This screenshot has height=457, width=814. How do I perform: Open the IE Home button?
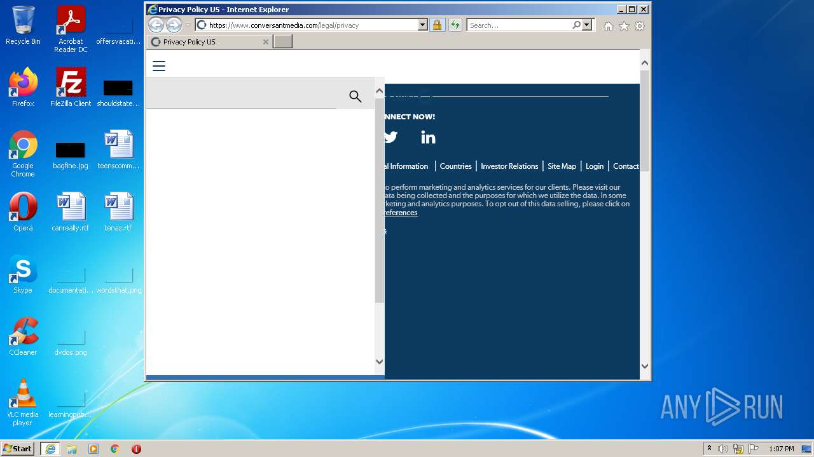click(609, 26)
